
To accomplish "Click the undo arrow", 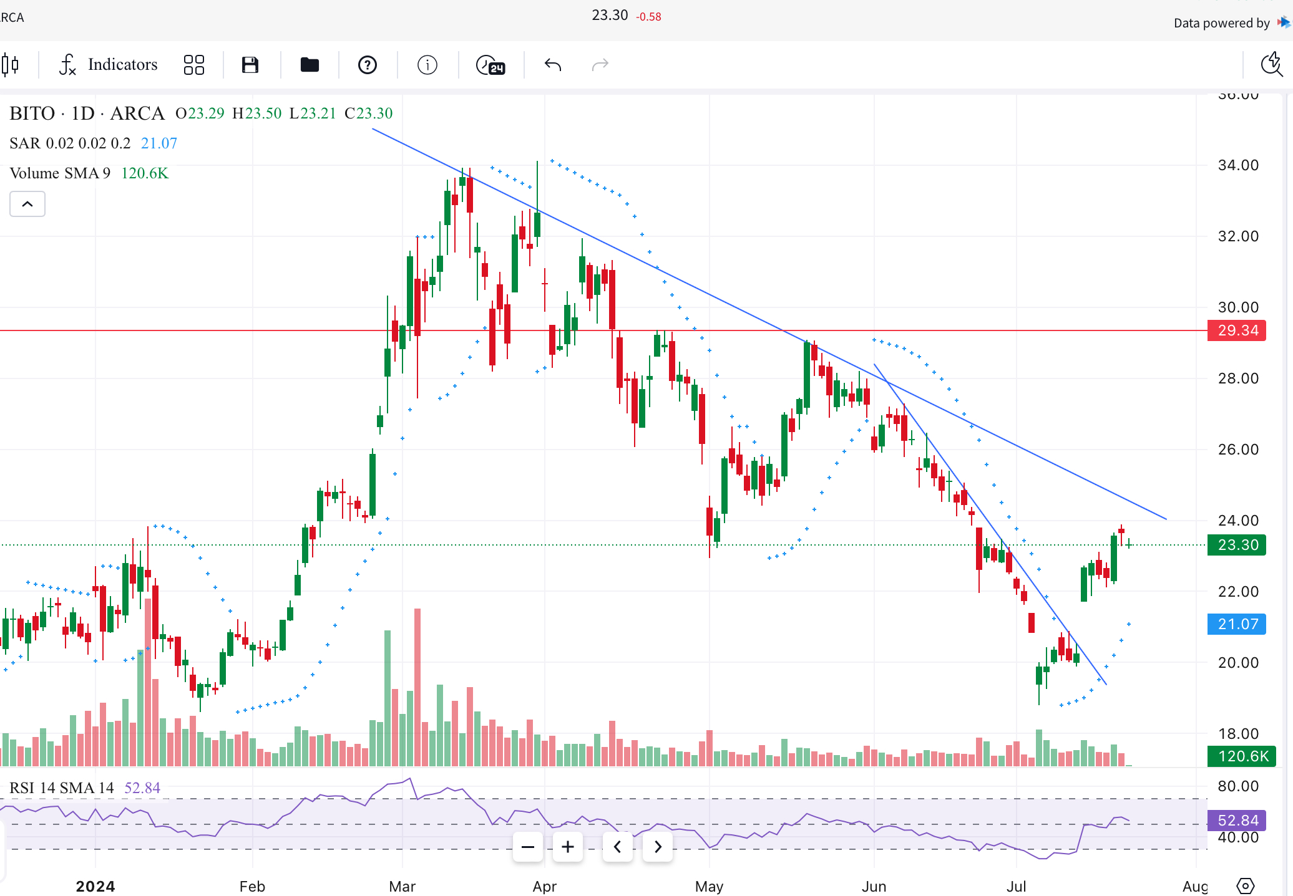I will click(553, 65).
